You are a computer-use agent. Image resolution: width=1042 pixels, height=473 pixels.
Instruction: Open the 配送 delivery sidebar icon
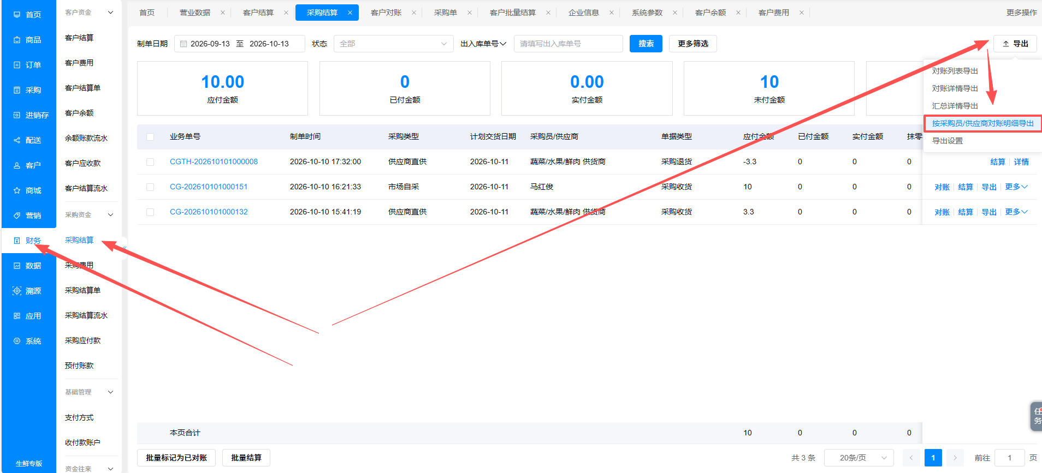coord(17,140)
